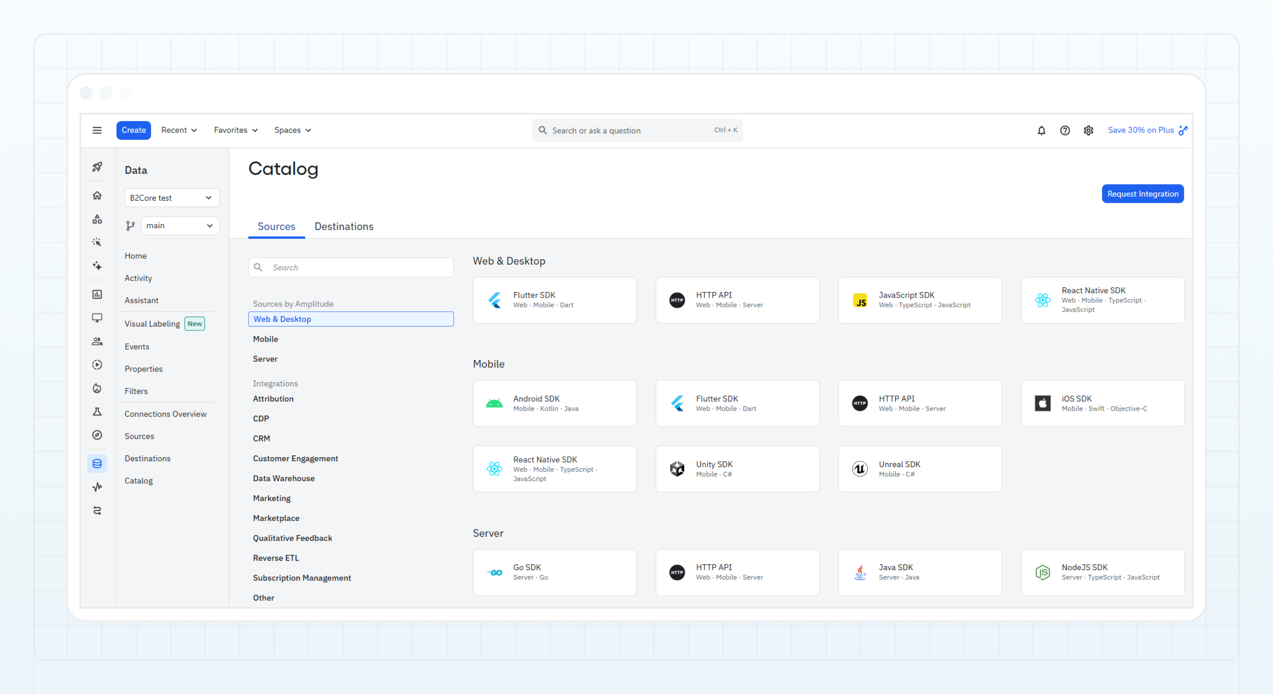Click the pulse waveform icon in the left rail
The image size is (1273, 694).
coord(97,487)
